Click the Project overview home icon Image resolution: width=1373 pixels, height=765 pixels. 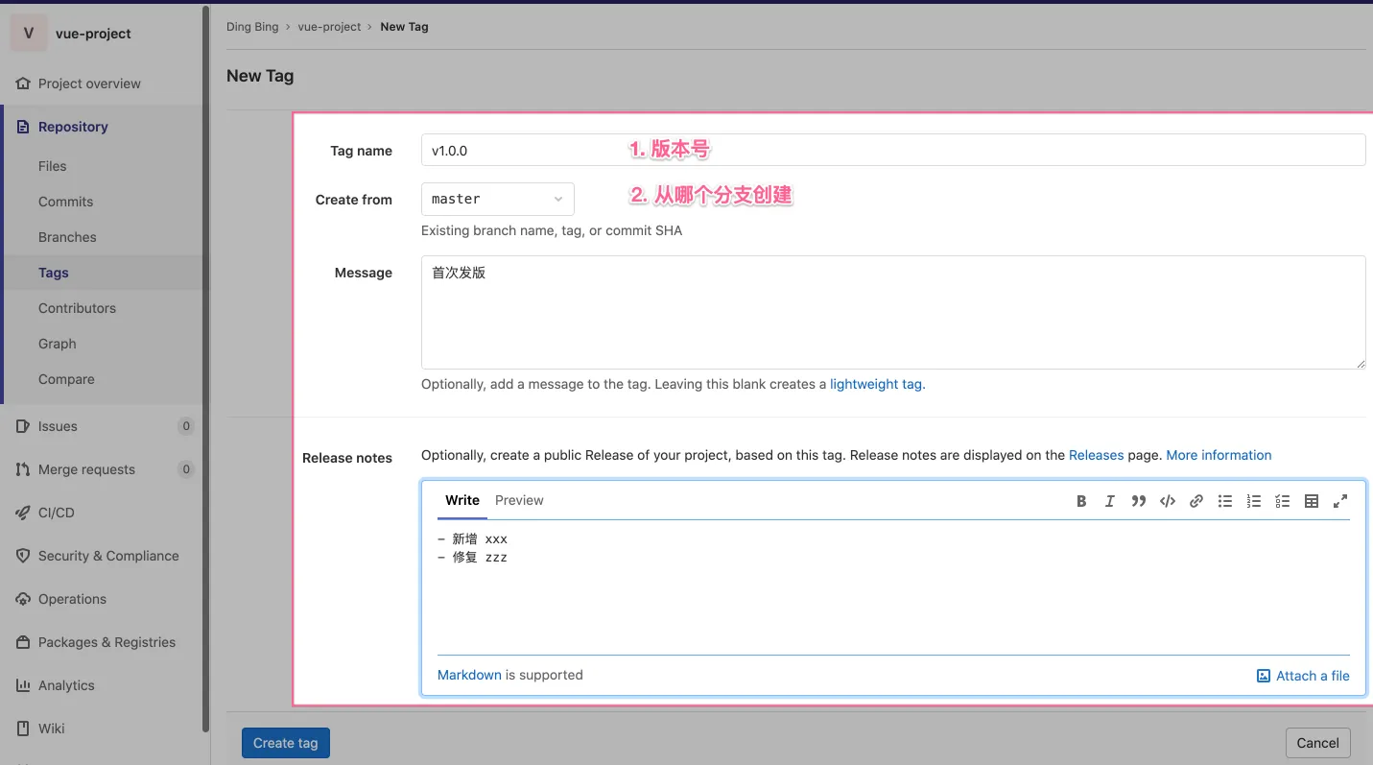point(23,84)
